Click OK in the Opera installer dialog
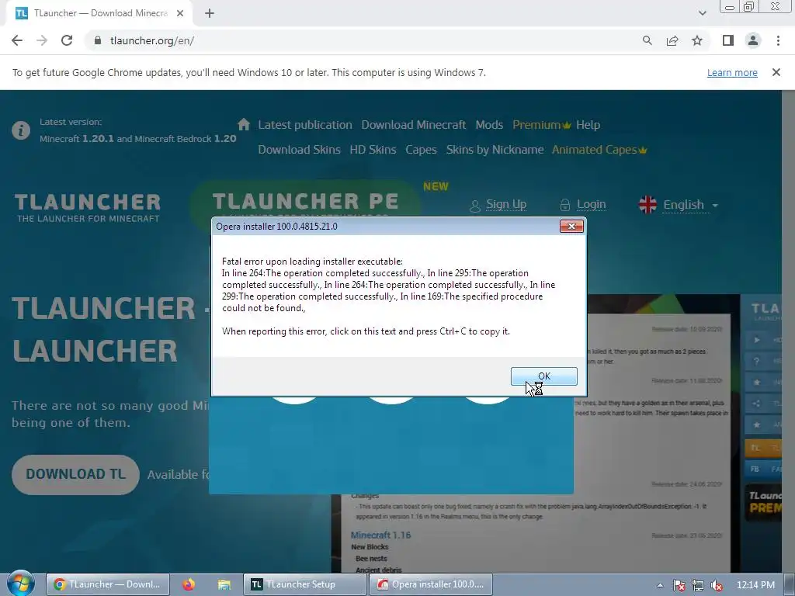This screenshot has height=596, width=795. 543,376
